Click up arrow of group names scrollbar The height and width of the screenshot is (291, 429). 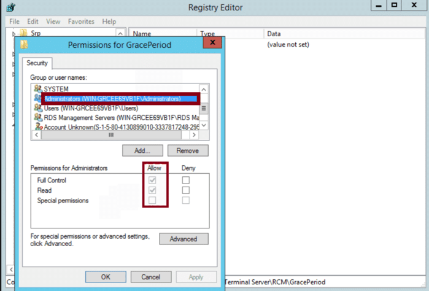(204, 89)
